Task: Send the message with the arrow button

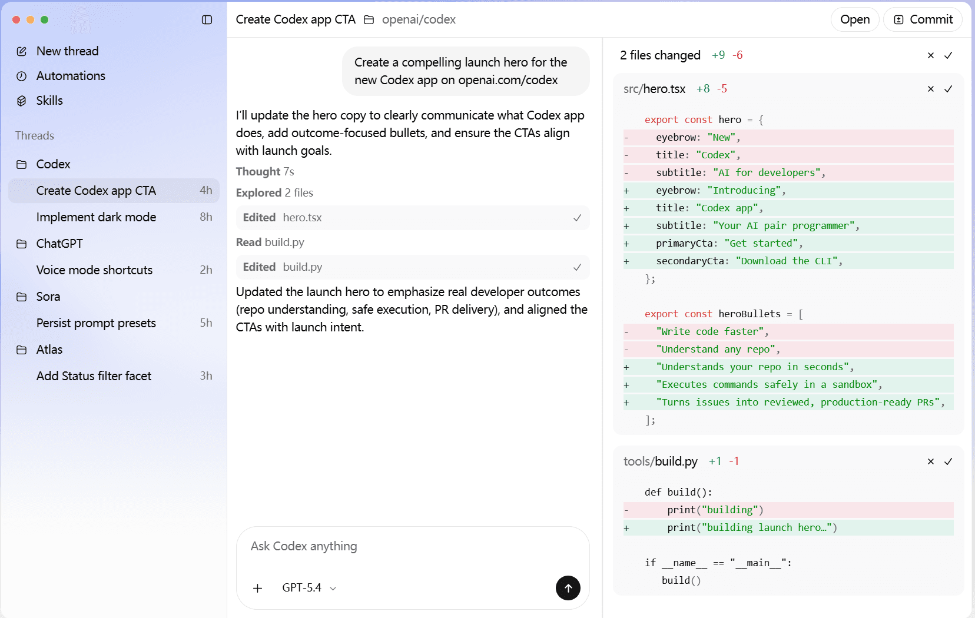Action: (568, 588)
